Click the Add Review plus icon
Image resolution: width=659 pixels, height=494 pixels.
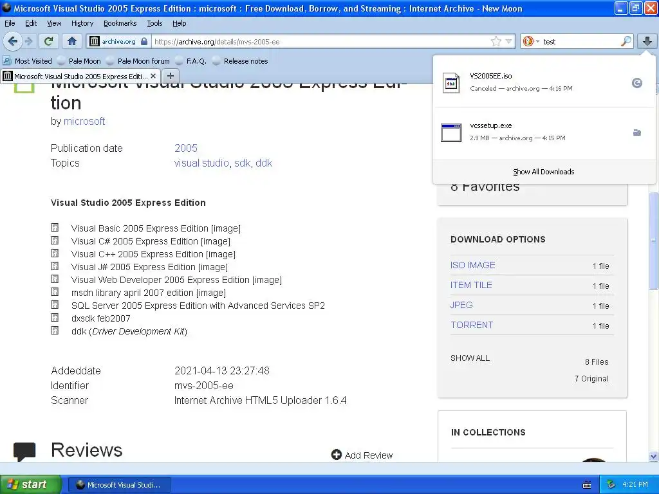coord(336,455)
